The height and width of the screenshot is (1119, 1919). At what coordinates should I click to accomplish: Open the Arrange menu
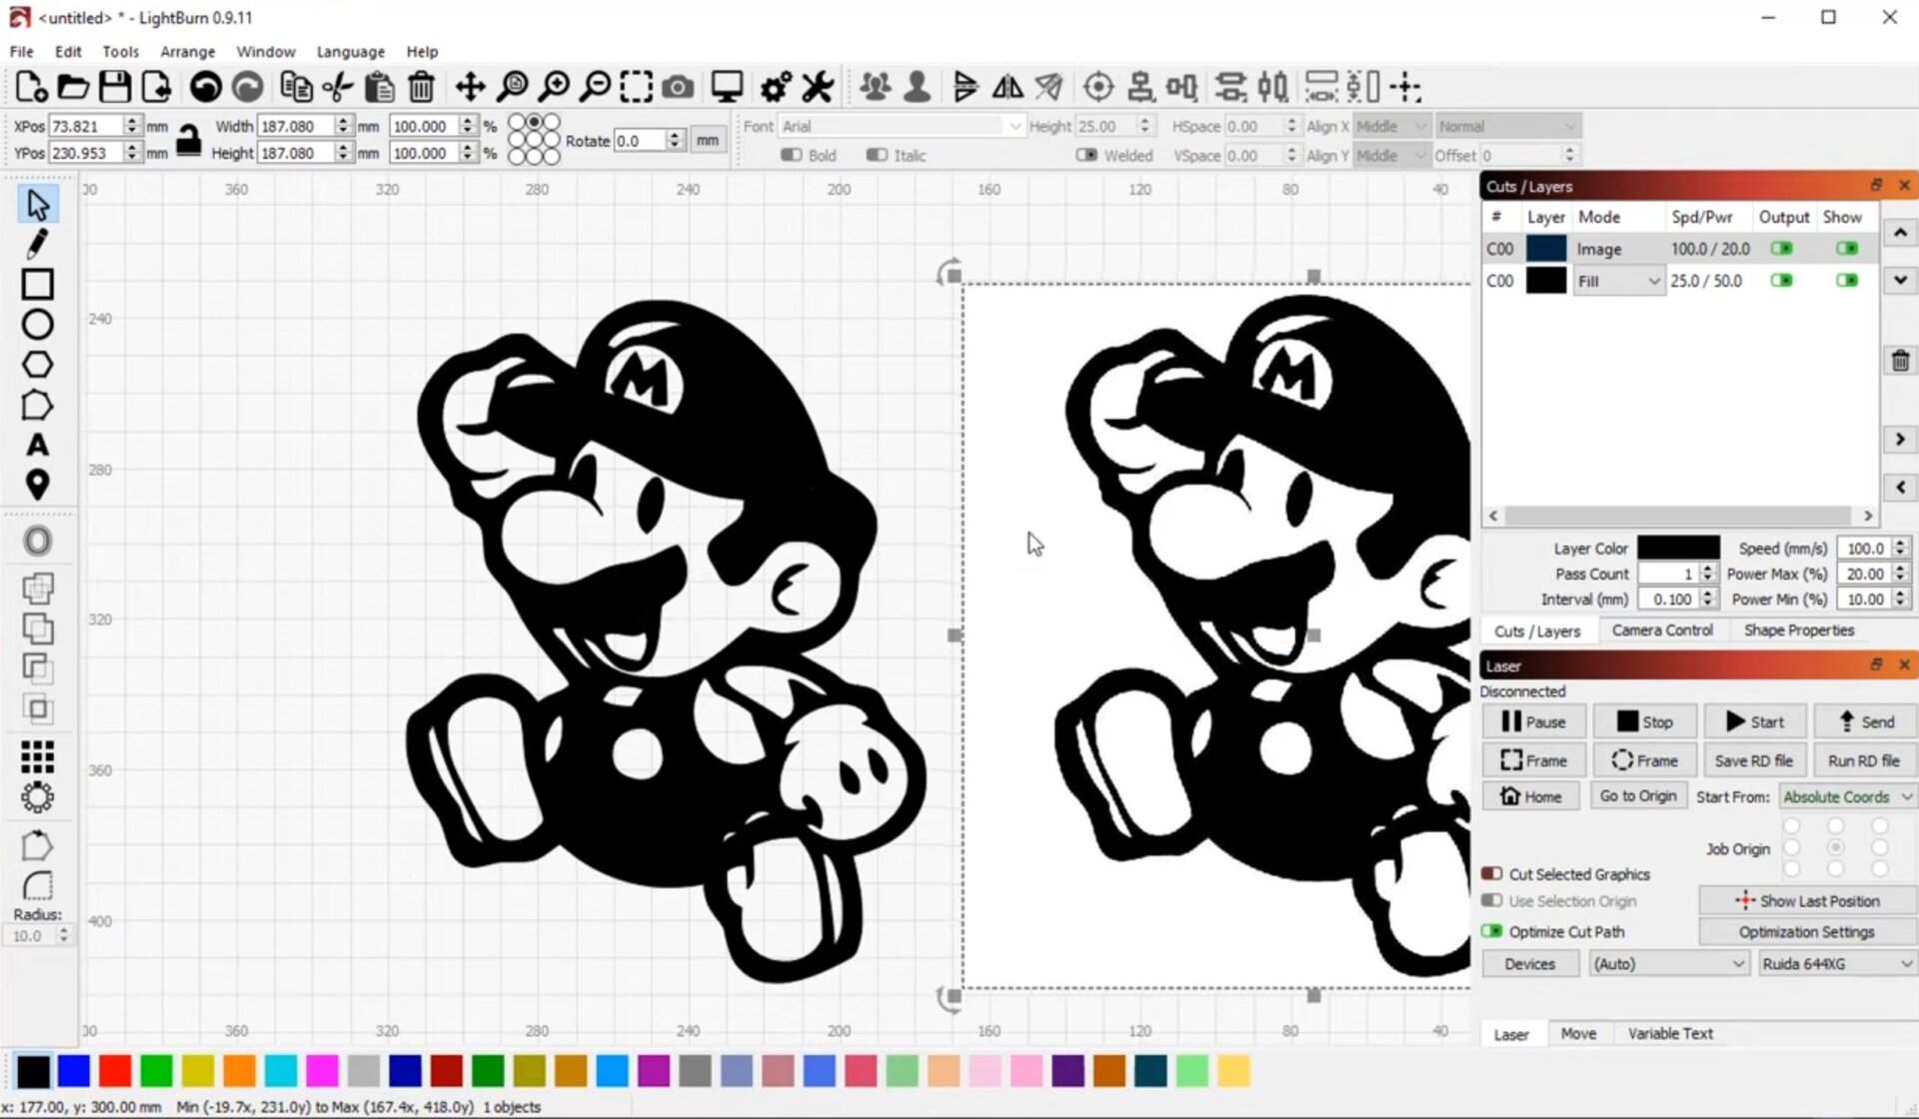[x=187, y=52]
